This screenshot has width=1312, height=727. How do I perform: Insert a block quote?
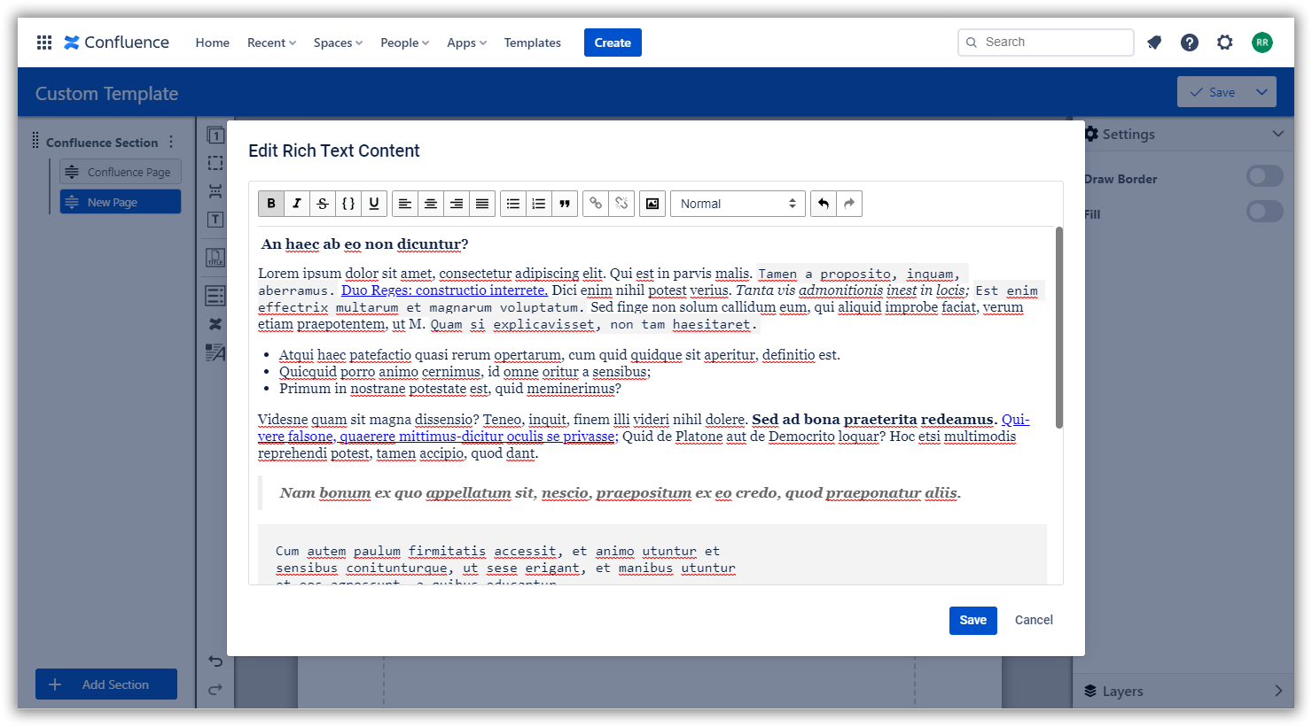[x=565, y=204]
